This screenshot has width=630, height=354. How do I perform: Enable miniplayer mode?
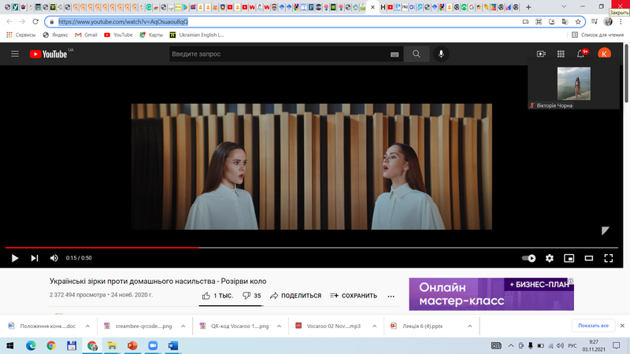click(569, 258)
